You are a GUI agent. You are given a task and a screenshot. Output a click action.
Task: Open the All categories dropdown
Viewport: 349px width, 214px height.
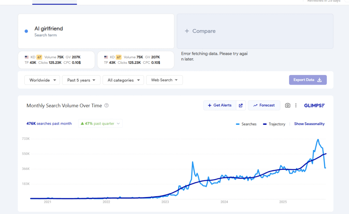(x=123, y=80)
